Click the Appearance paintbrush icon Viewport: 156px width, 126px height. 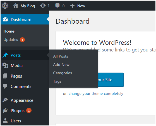pos(5,100)
